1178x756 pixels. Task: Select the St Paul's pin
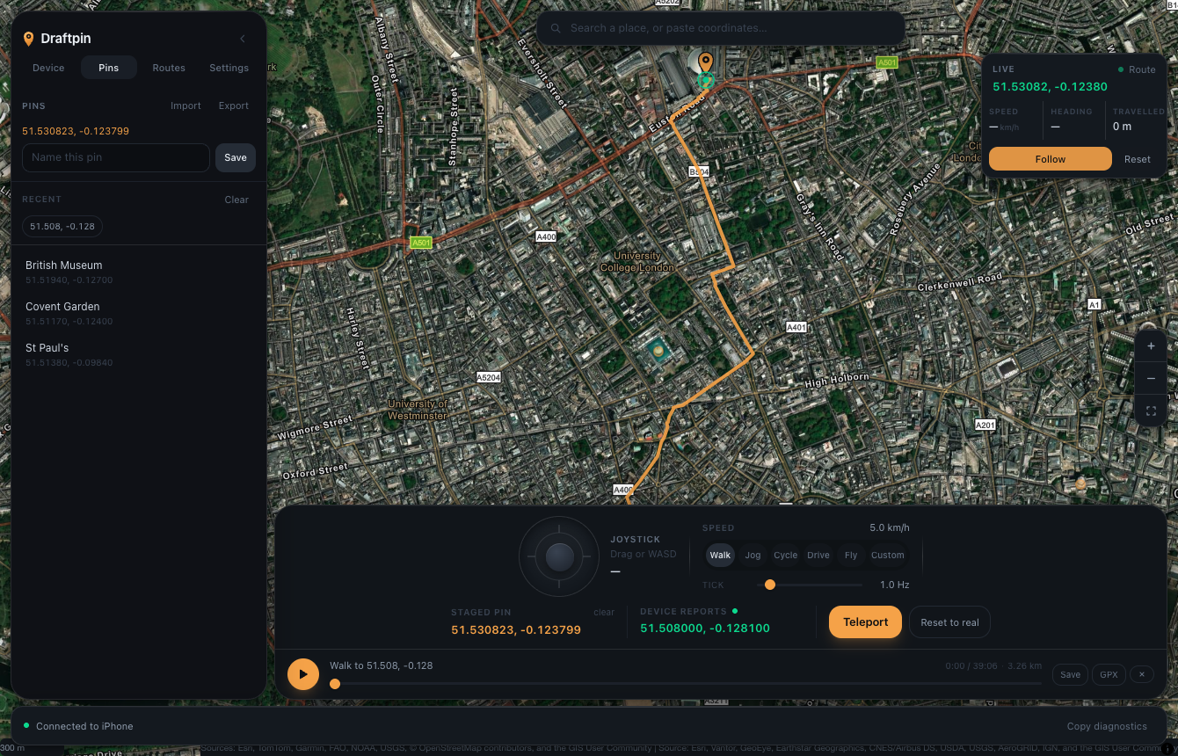[139, 354]
